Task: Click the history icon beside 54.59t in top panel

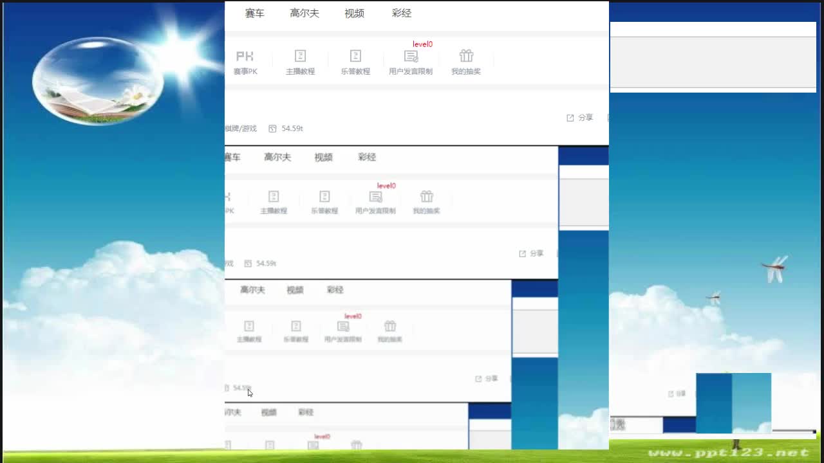Action: pos(272,129)
